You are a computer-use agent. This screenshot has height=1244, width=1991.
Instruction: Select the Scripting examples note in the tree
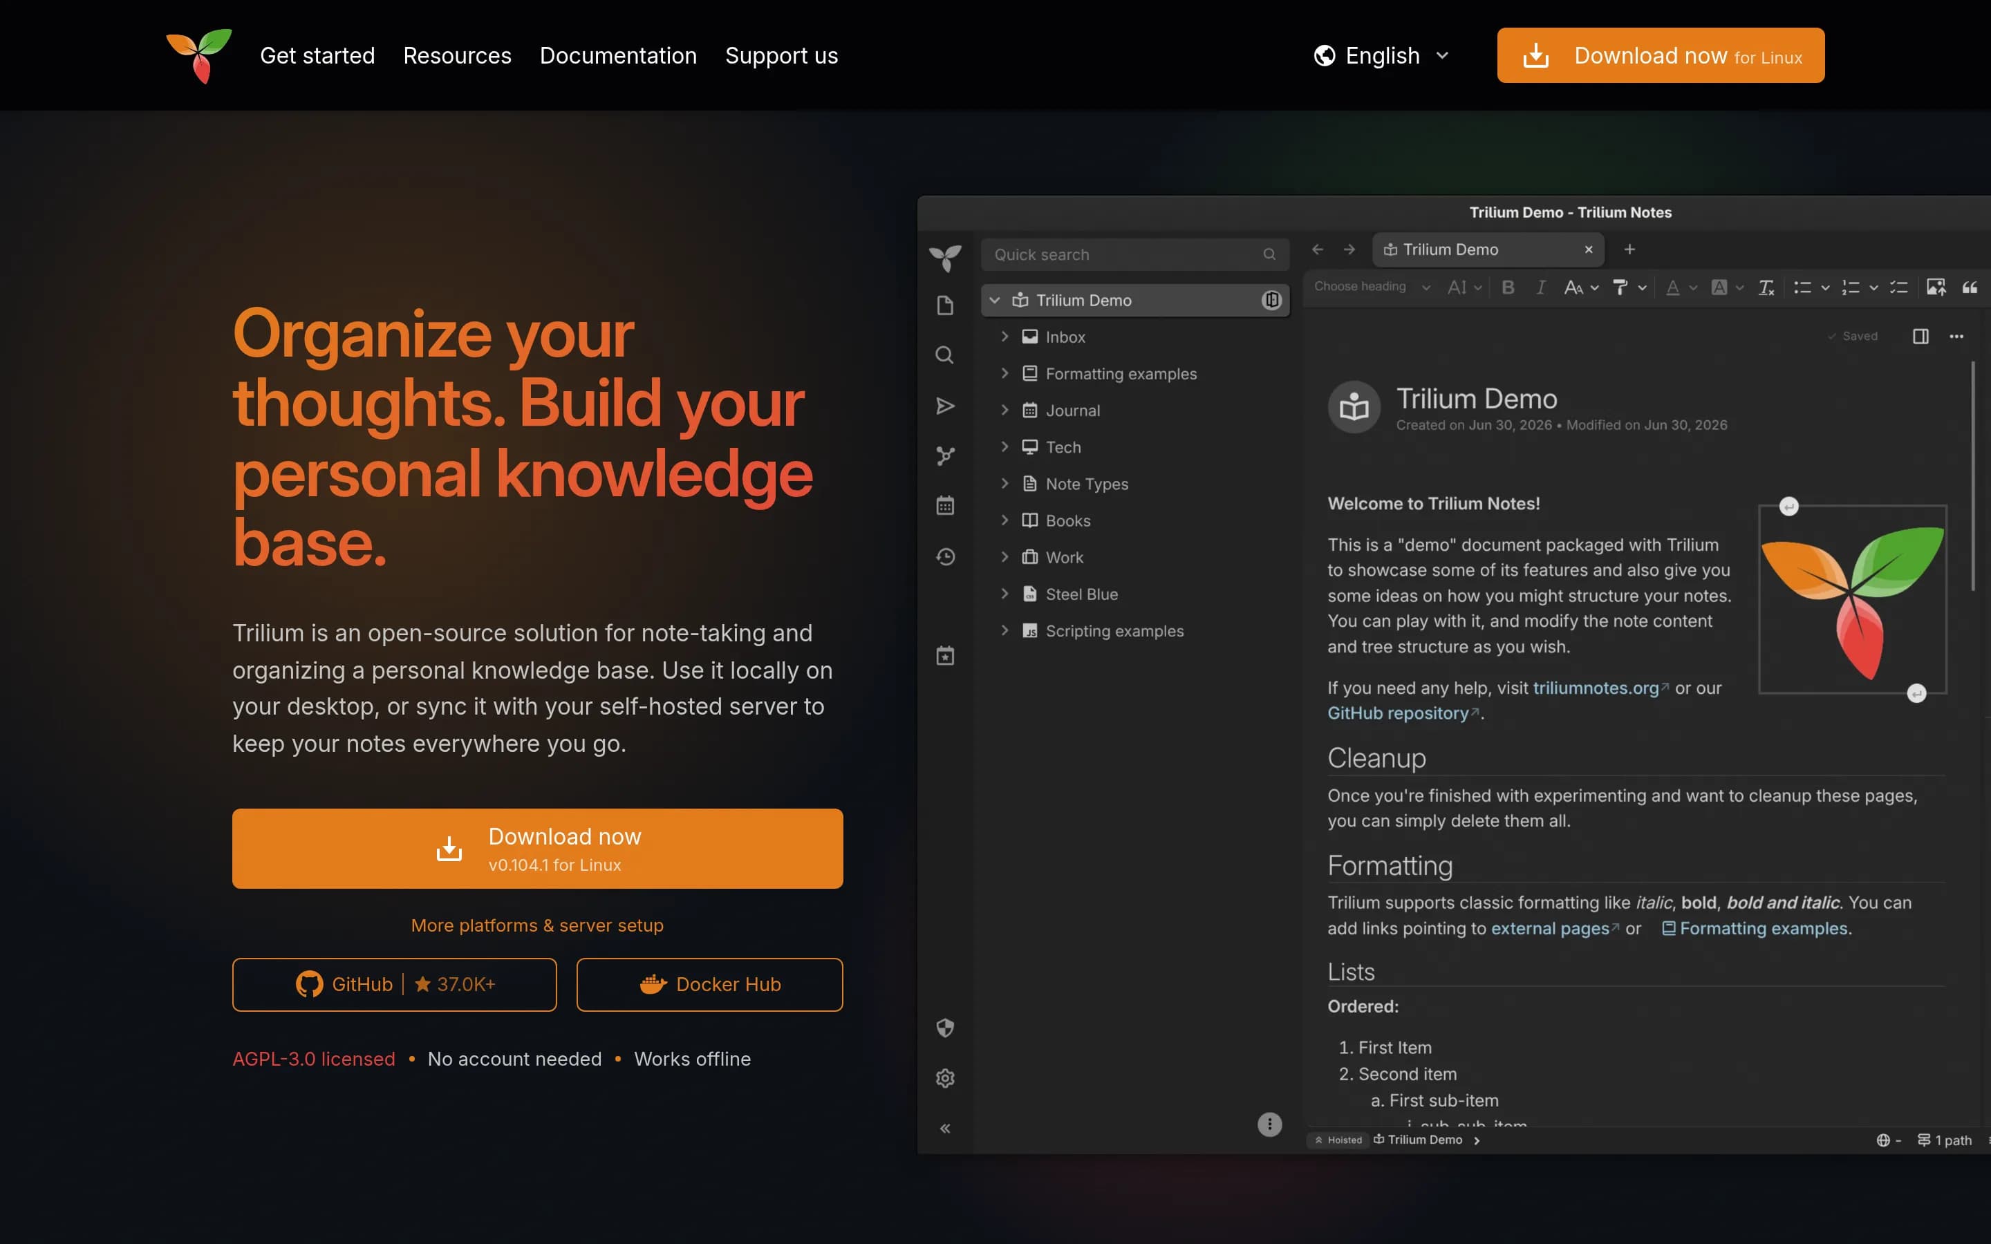tap(1114, 631)
